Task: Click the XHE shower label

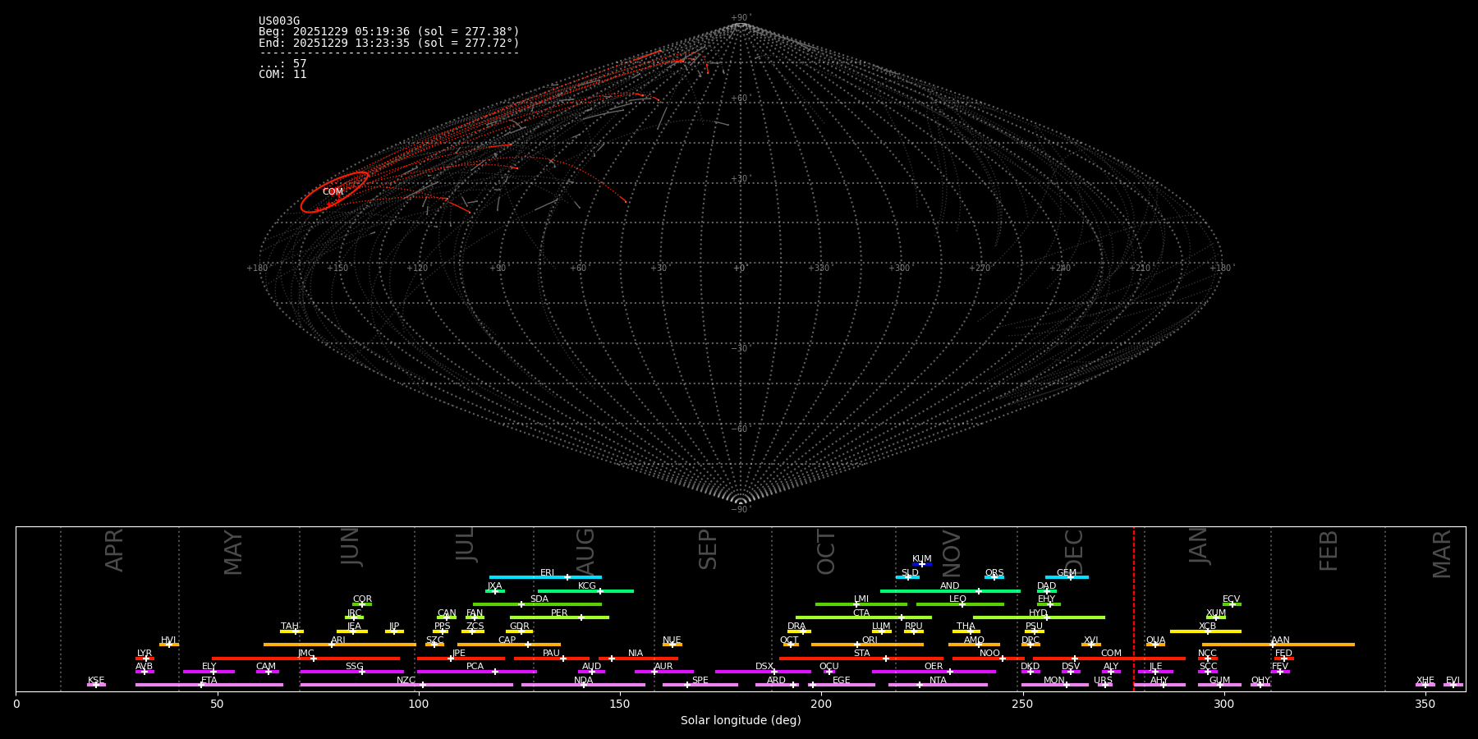Action: [1425, 681]
